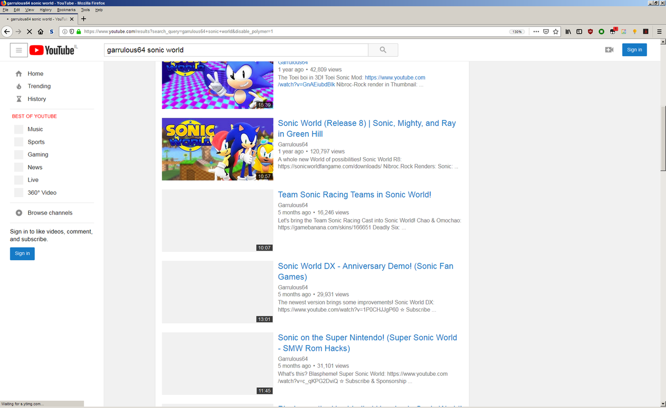
Task: Reset zoom using the 130% badge
Action: (x=517, y=32)
